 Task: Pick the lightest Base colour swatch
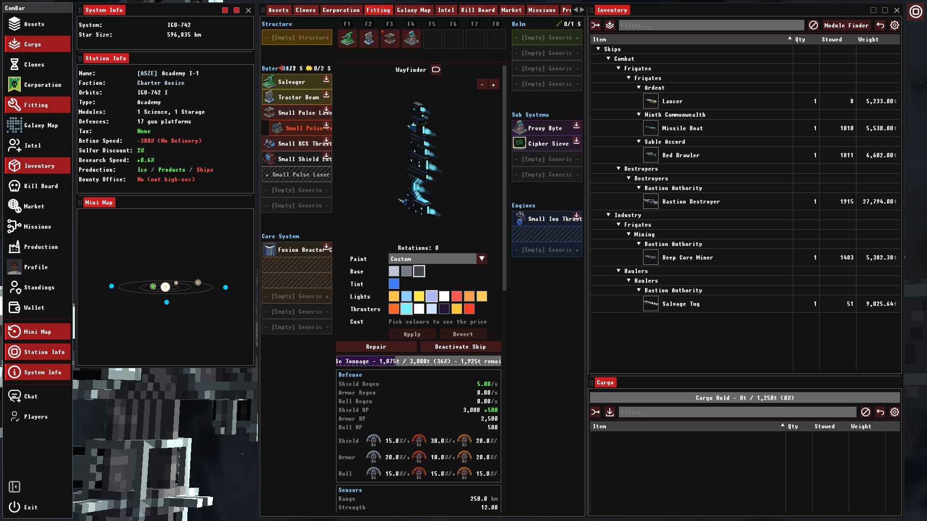click(394, 271)
